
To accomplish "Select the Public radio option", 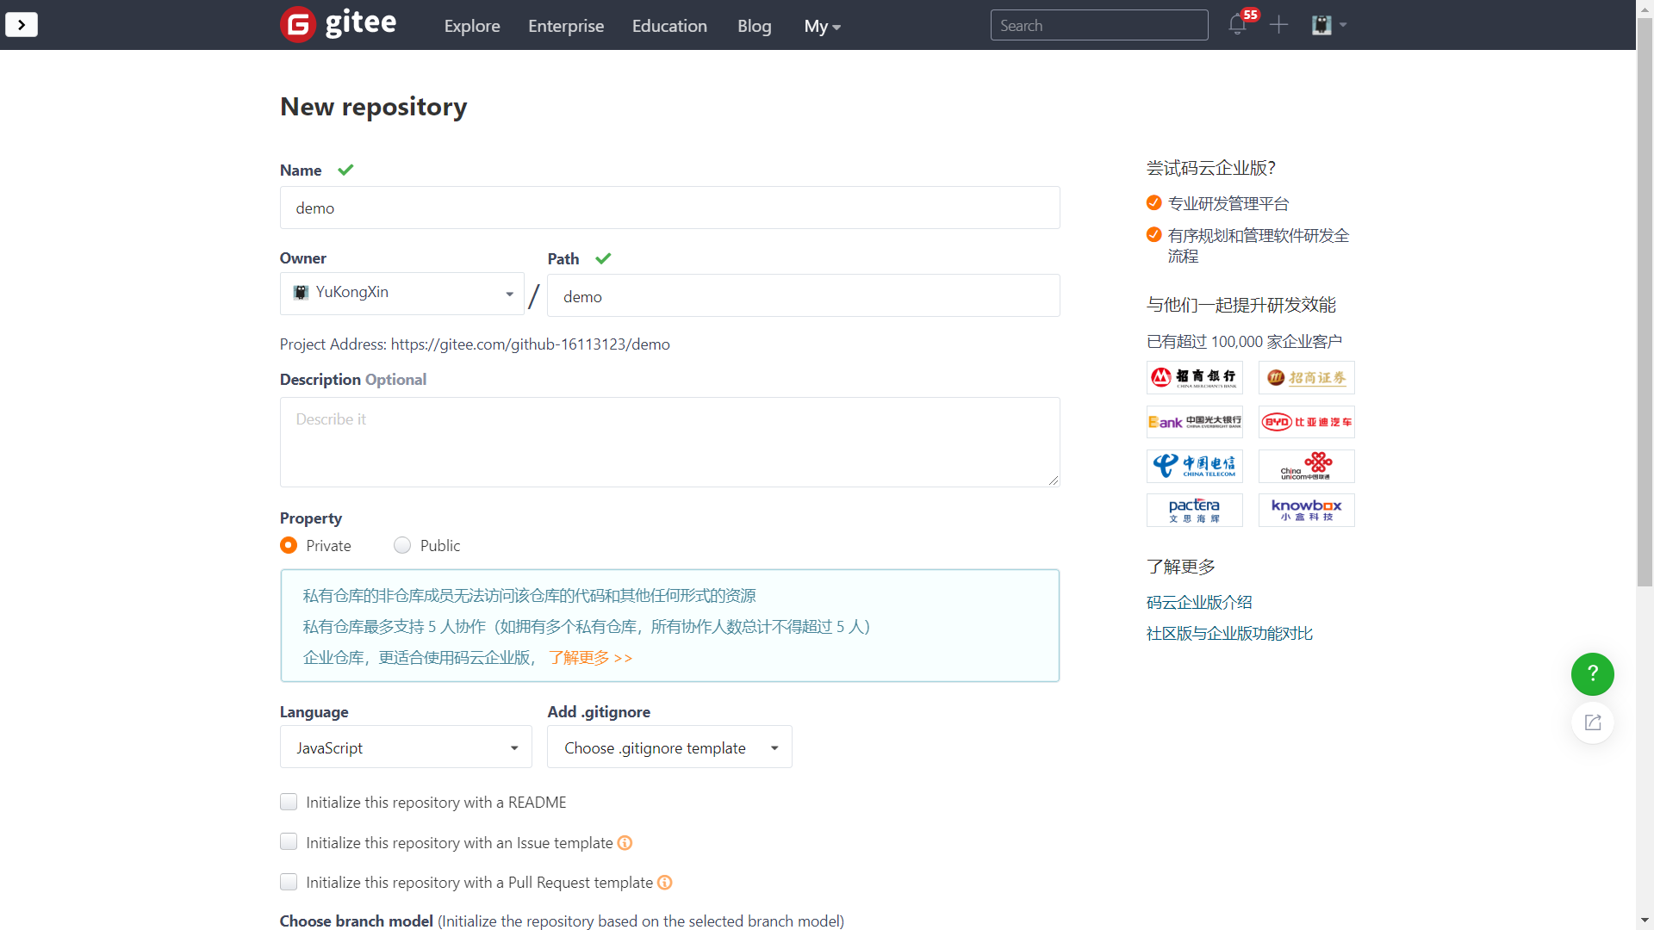I will [x=402, y=545].
